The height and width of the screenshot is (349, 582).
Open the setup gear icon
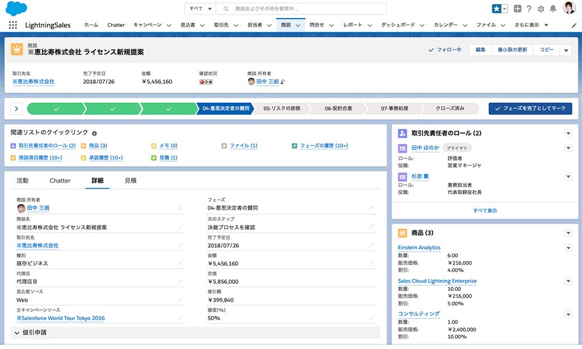click(541, 9)
